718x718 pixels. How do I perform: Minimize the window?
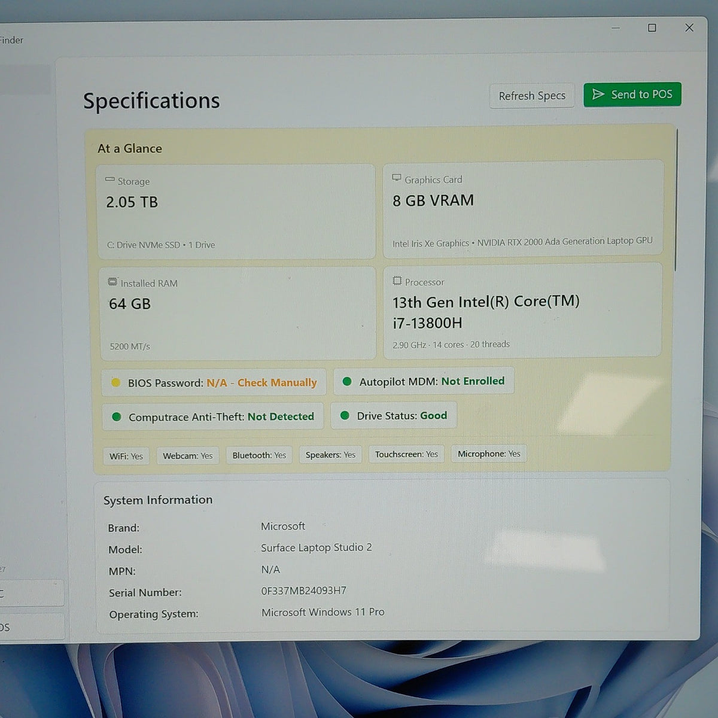pos(616,28)
